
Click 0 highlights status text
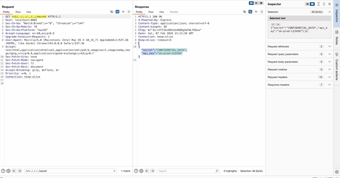(230, 171)
